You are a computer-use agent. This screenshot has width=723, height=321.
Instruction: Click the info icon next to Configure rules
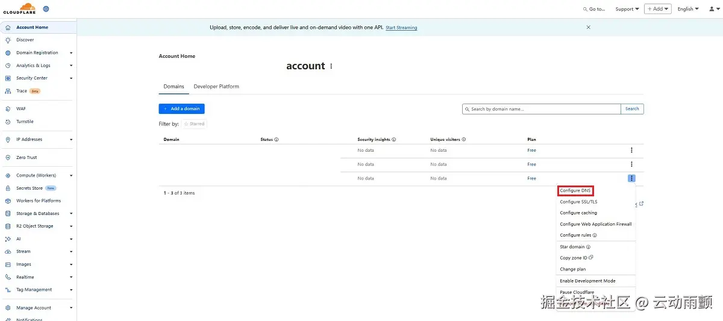(595, 235)
